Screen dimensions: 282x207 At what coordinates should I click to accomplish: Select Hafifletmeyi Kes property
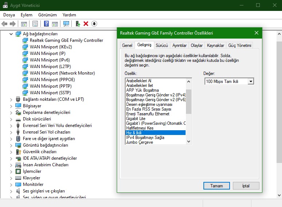(x=156, y=128)
